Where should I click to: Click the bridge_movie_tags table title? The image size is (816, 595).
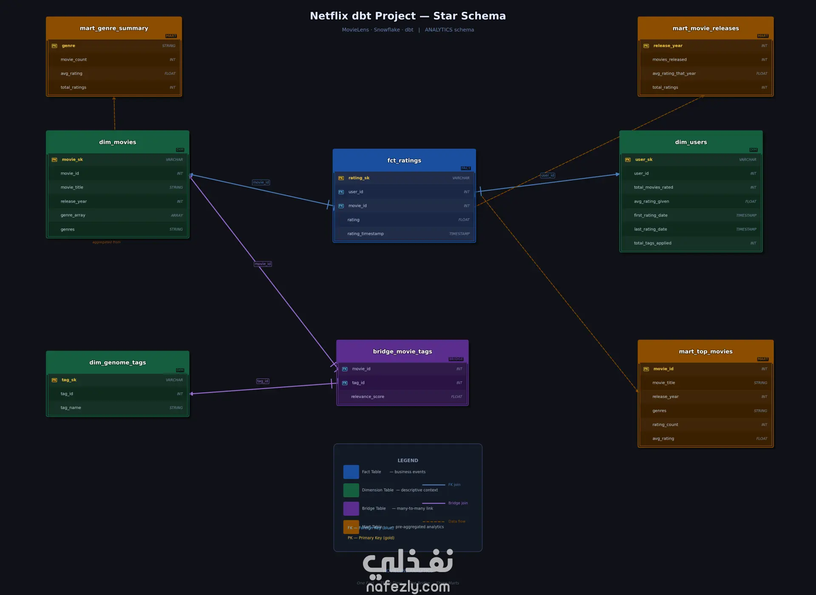point(402,352)
